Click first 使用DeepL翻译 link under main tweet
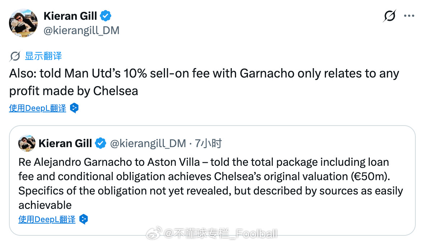Screen dimensions: 424x244 (x=38, y=108)
